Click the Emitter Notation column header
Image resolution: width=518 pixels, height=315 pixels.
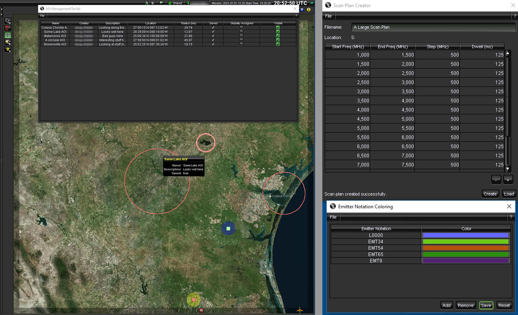[x=376, y=229]
